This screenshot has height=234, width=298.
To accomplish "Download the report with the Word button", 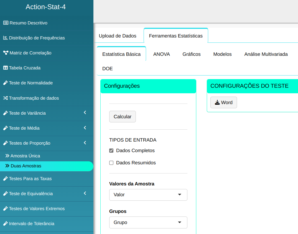I will tap(223, 102).
